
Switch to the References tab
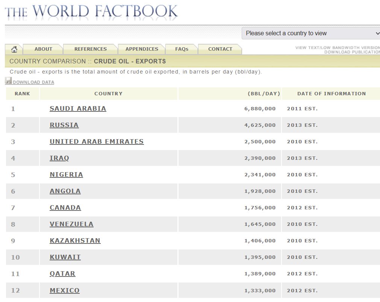90,49
